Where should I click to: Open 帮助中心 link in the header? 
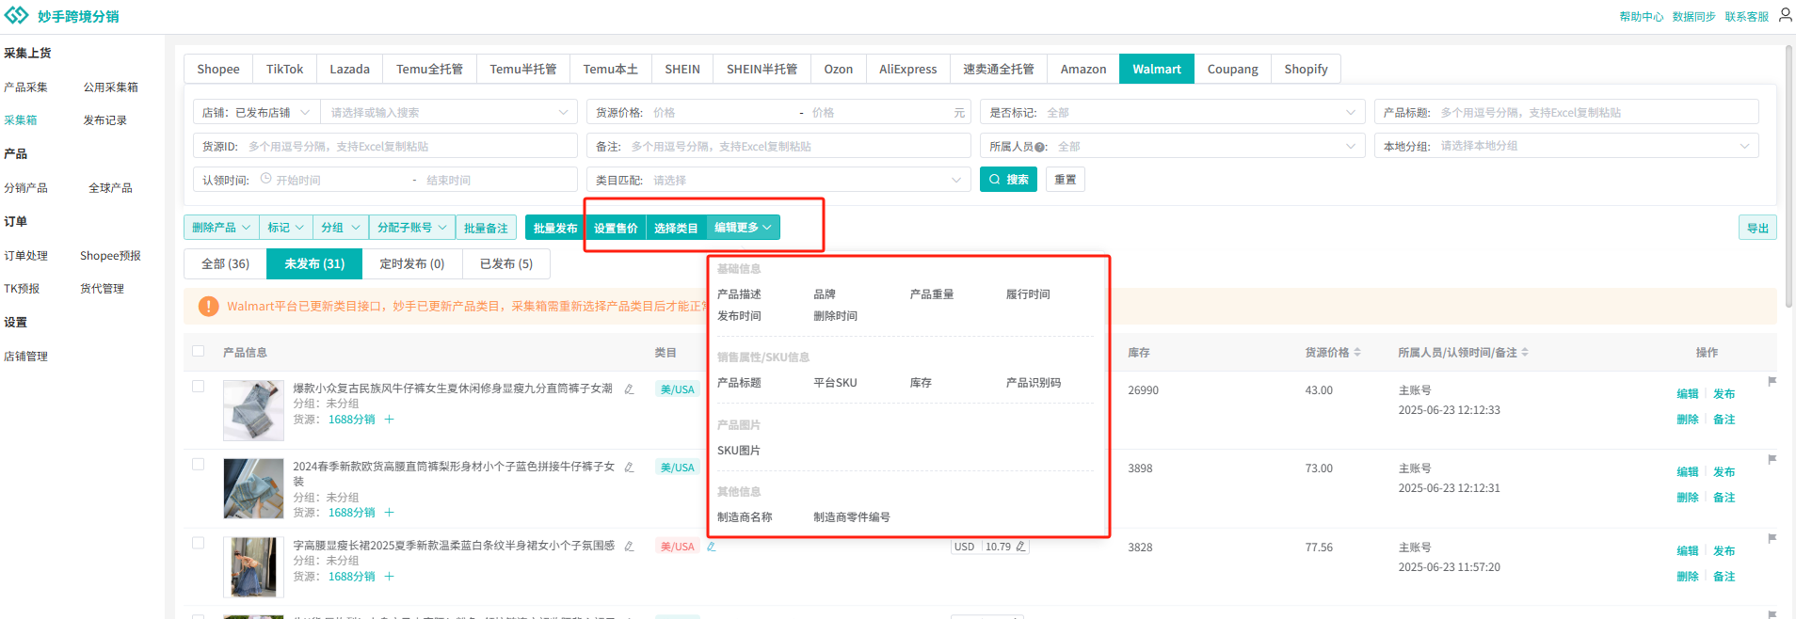pyautogui.click(x=1641, y=17)
